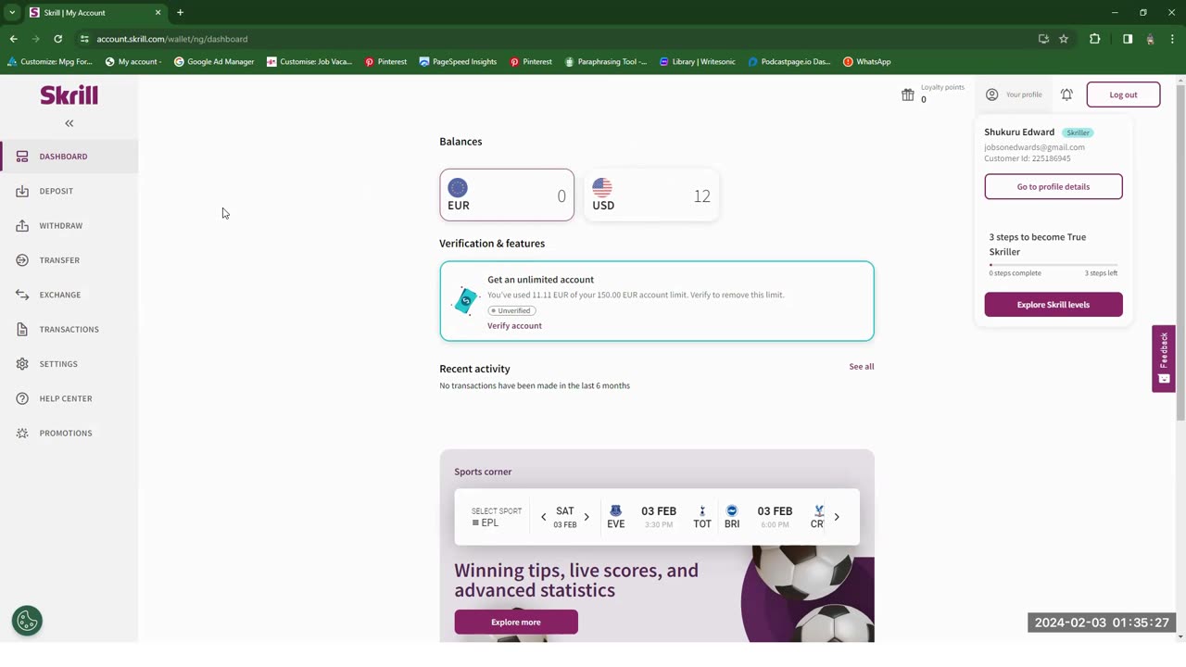
Task: Open Paraphrasing Tool bookmark
Action: (x=605, y=62)
